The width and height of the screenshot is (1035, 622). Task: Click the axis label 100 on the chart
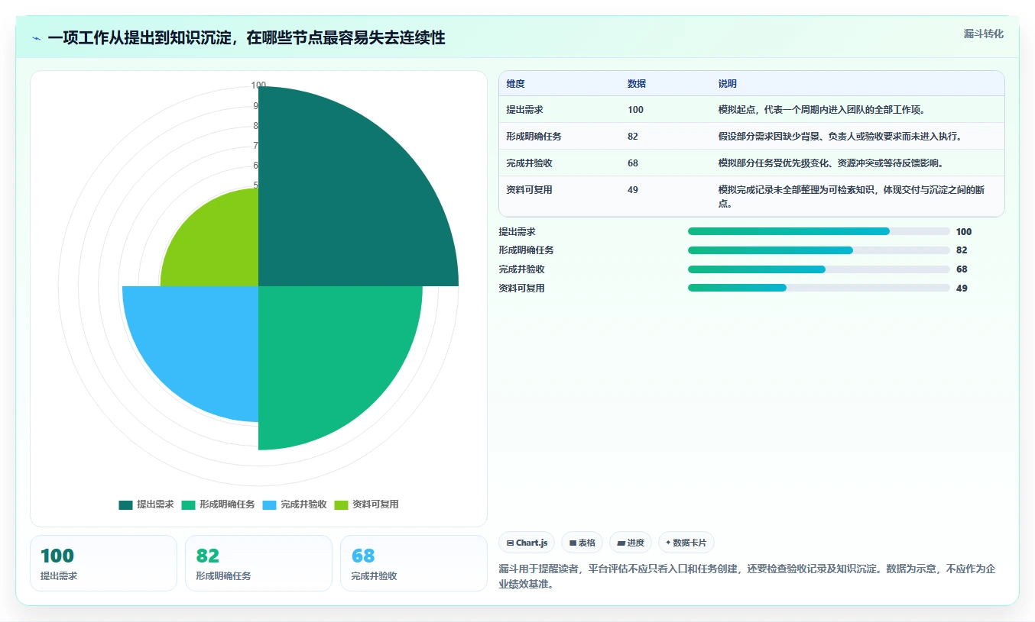click(258, 85)
